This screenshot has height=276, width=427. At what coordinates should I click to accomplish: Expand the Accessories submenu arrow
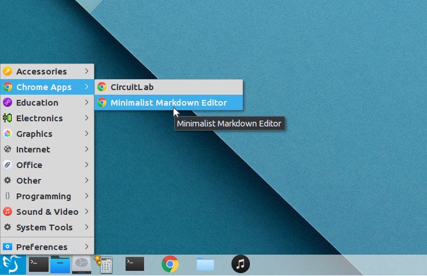pos(87,71)
